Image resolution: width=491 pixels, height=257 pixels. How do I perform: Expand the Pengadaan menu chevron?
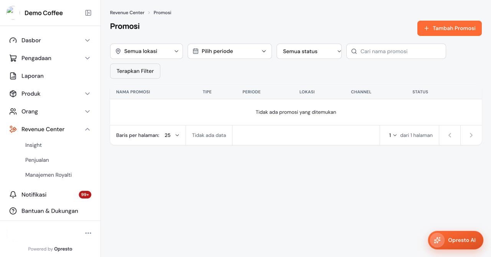[87, 58]
